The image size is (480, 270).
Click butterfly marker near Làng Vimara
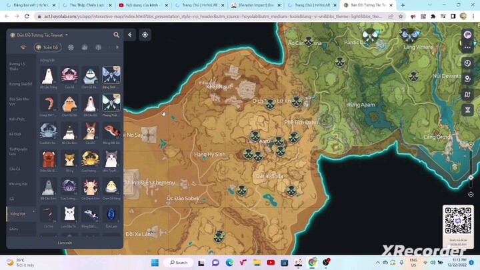click(409, 35)
